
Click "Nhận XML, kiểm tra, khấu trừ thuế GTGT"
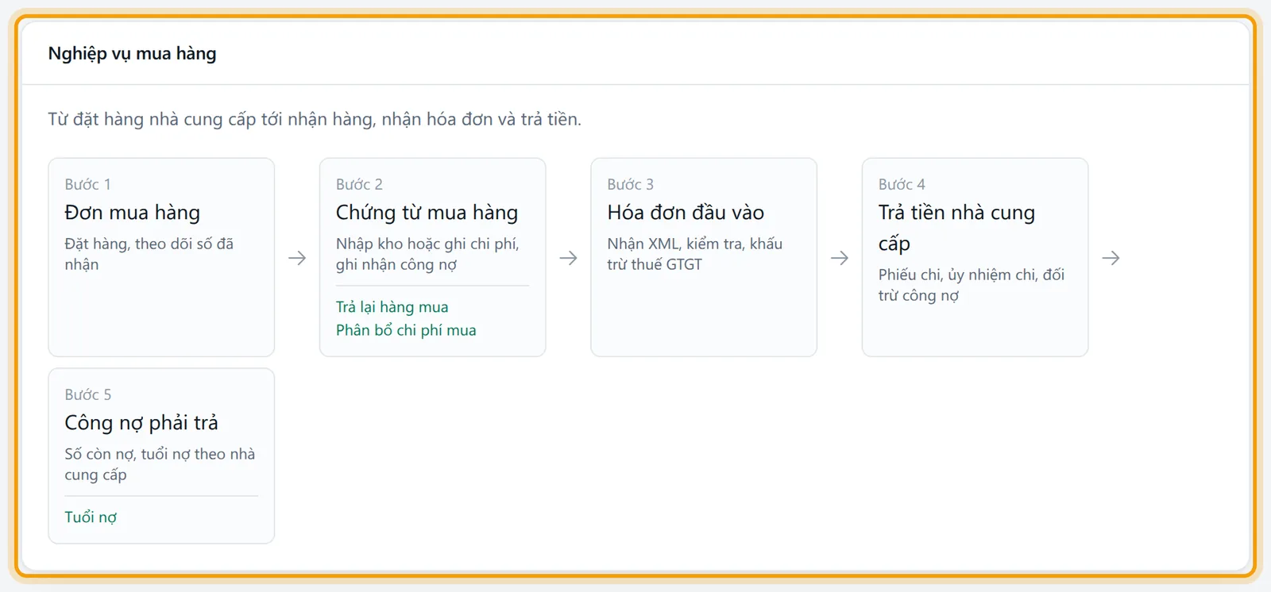[695, 254]
